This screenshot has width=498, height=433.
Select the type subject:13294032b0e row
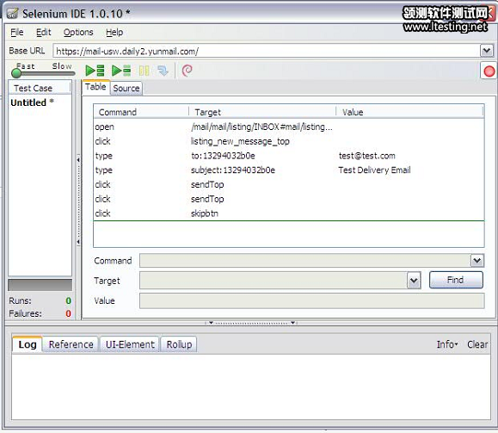pos(289,170)
